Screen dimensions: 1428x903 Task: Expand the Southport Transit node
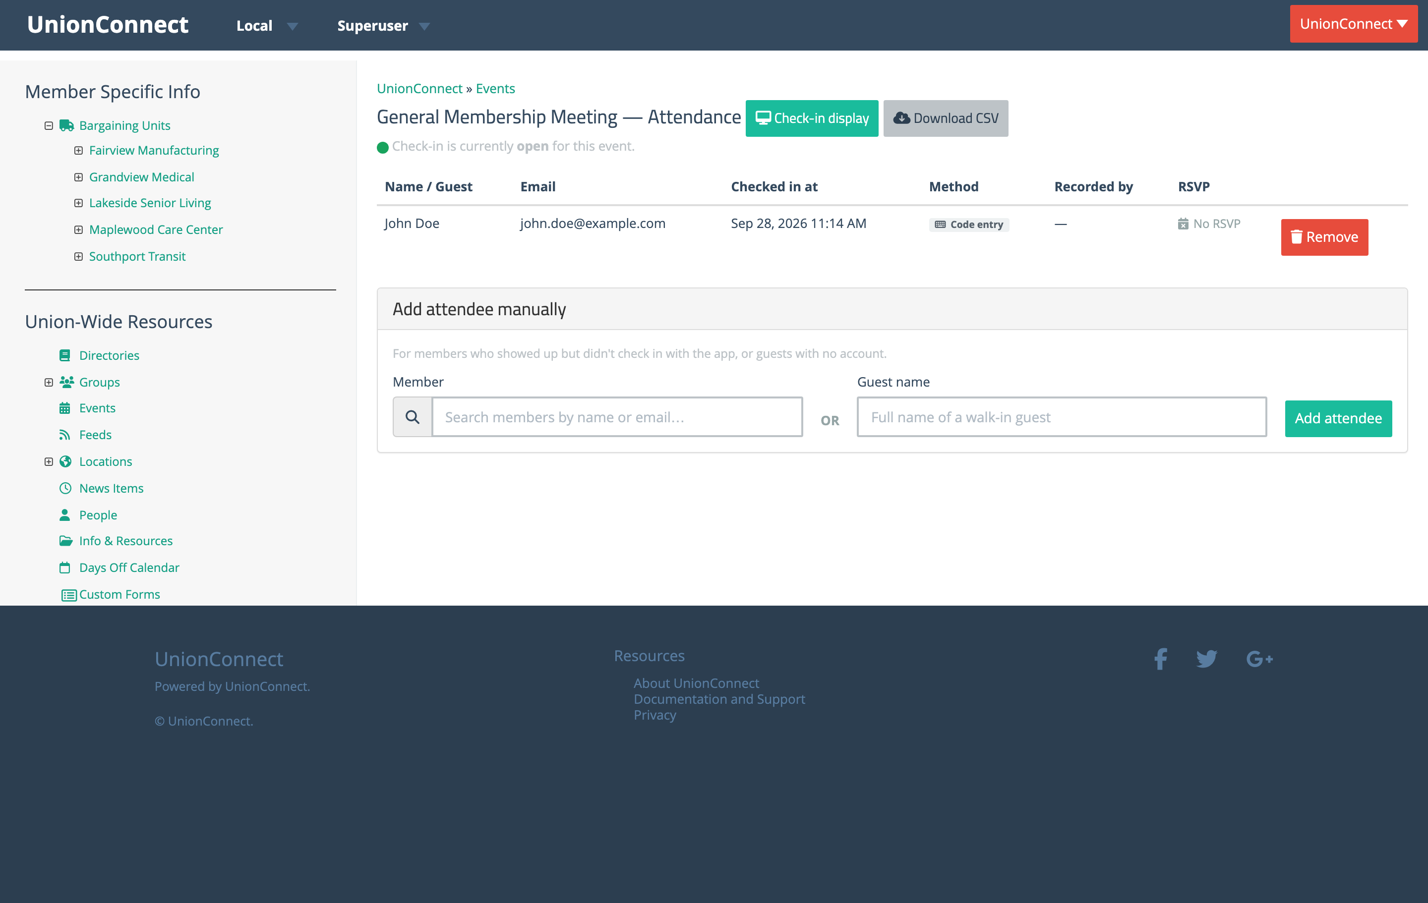(78, 256)
